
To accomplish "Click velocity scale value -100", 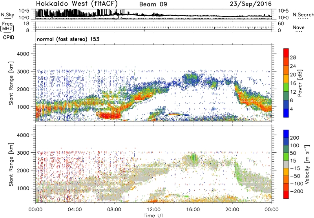I will click(297, 183).
